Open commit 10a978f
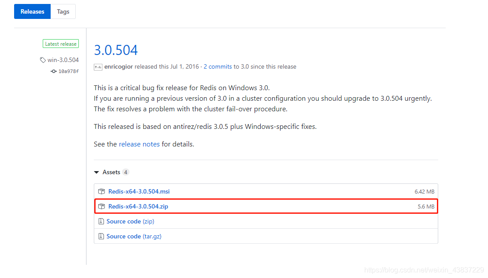The height and width of the screenshot is (278, 488). point(68,71)
